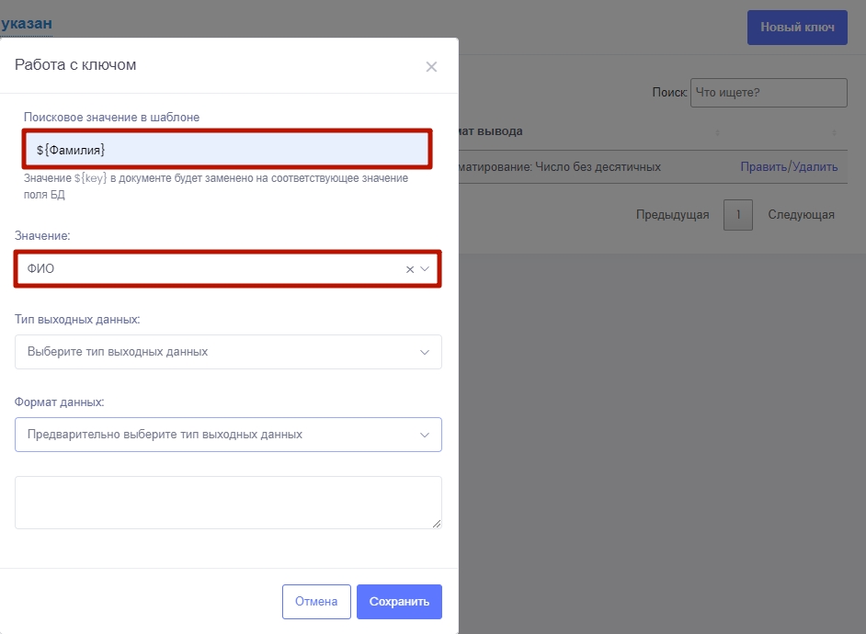The image size is (866, 634).
Task: Click the 'указан' heading link at top left
Action: (27, 23)
